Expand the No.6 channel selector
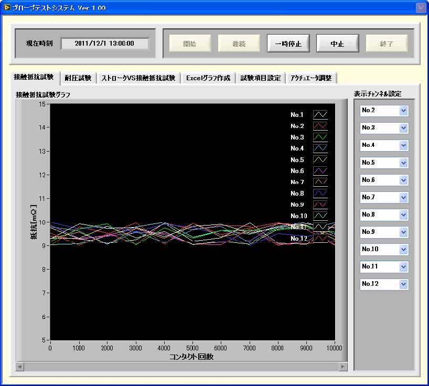 pos(403,180)
